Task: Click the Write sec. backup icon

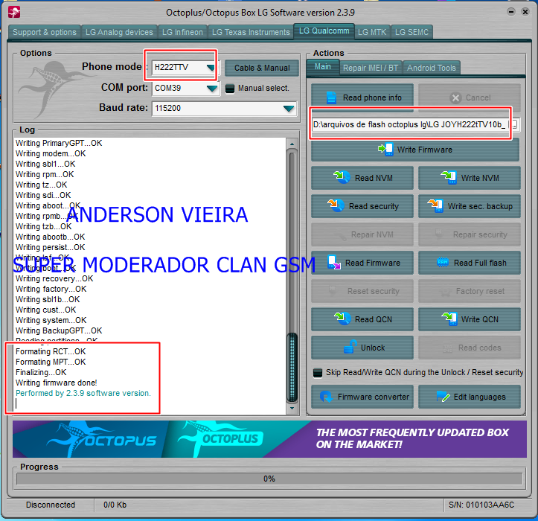Action: coord(435,205)
